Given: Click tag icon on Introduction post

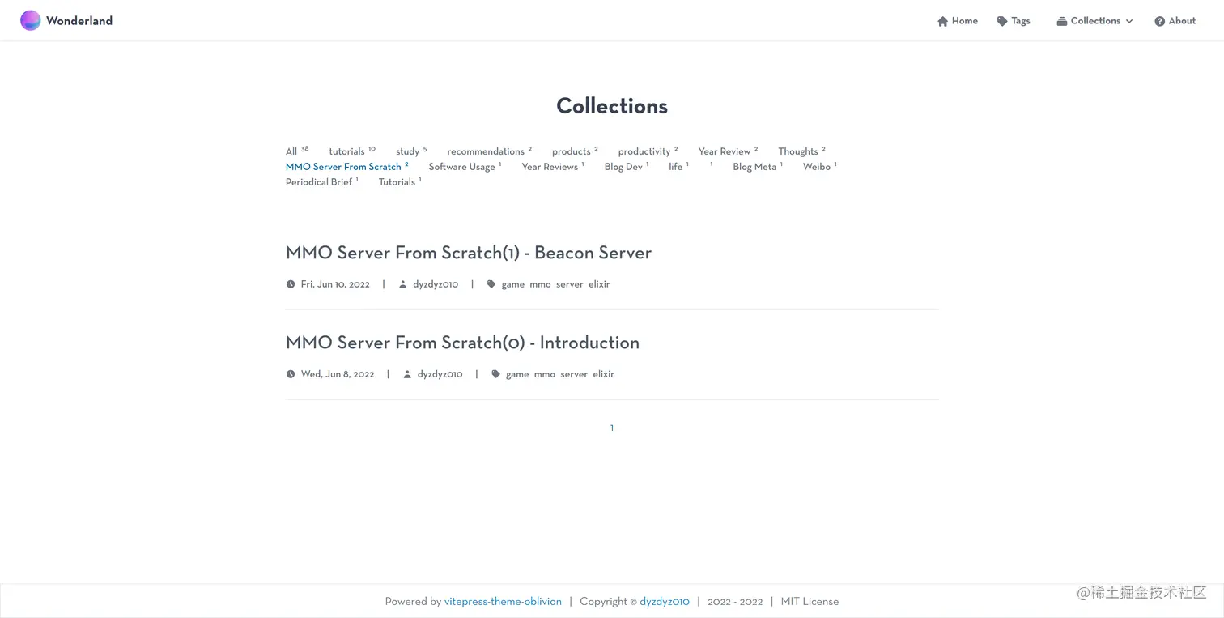Looking at the screenshot, I should [495, 374].
